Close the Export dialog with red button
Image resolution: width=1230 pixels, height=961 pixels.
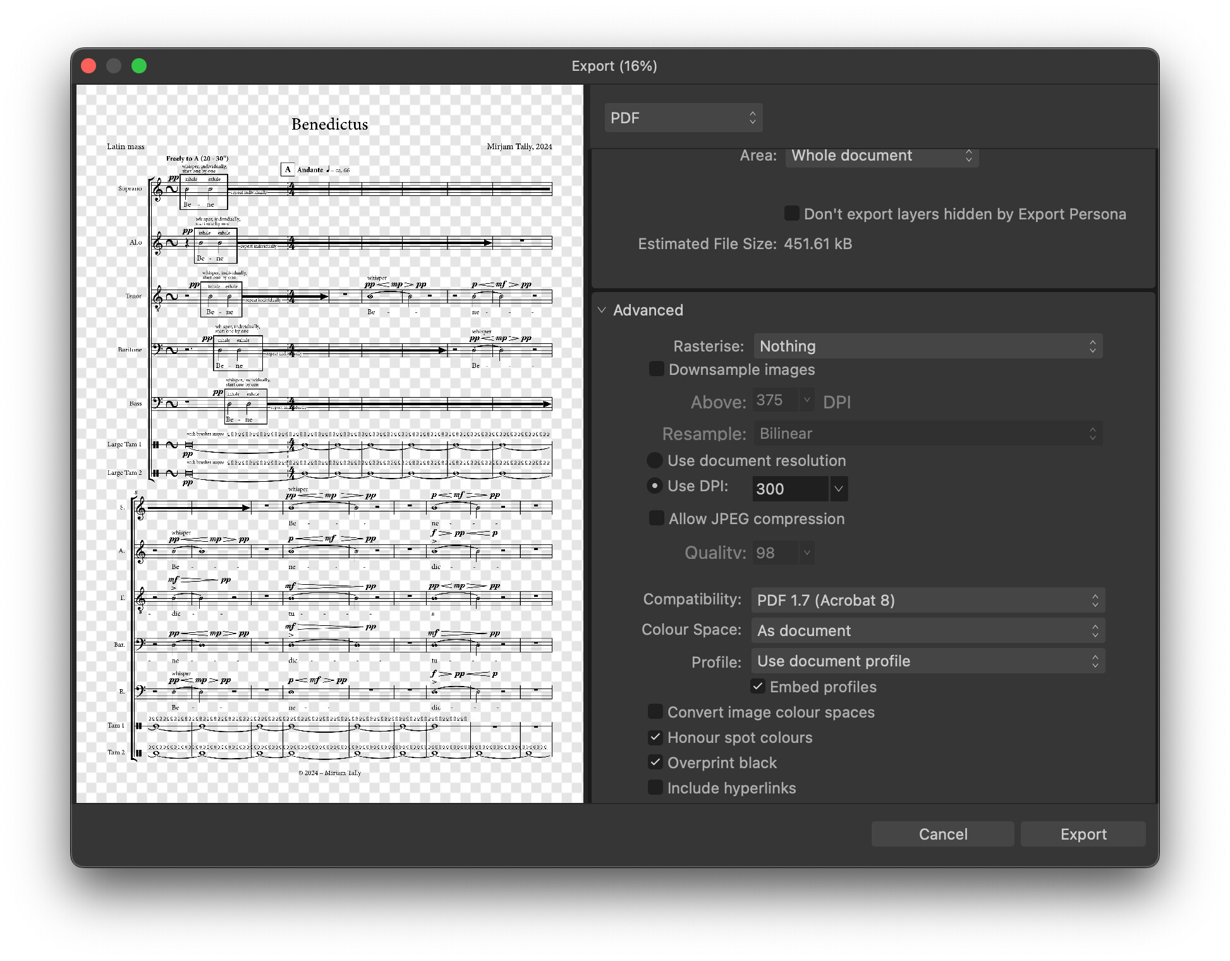pos(88,66)
